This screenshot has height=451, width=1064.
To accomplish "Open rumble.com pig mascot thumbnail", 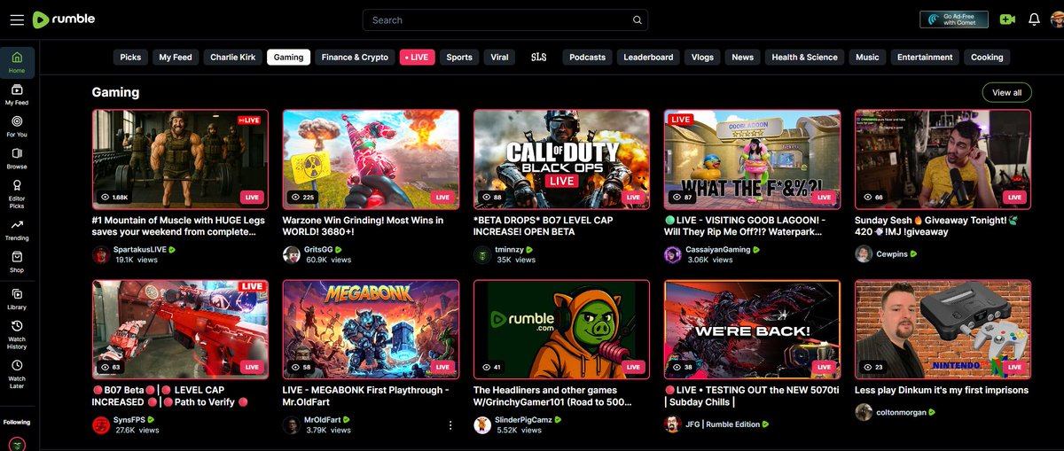I will click(561, 330).
